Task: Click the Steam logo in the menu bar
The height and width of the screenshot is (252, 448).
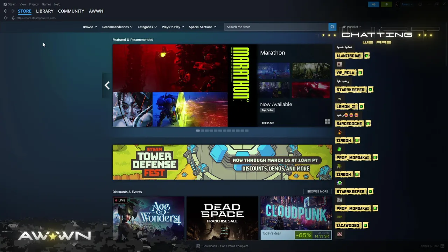Action: click(5, 4)
